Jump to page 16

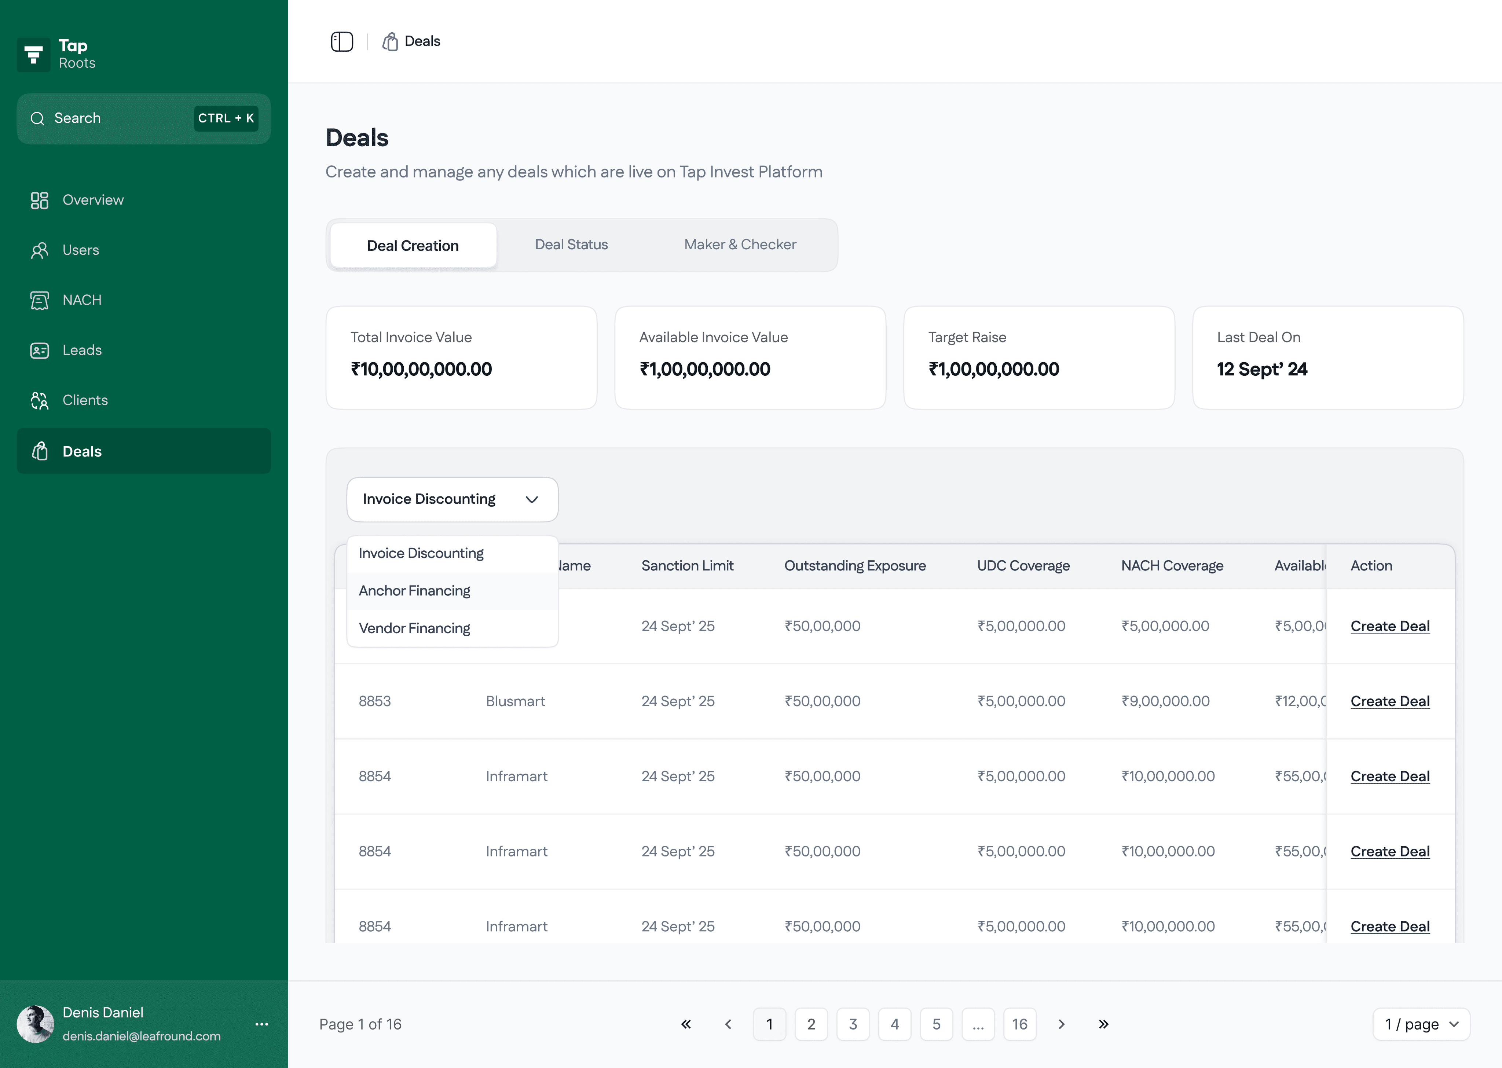tap(1019, 1024)
